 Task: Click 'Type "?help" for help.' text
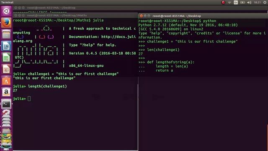(93, 45)
